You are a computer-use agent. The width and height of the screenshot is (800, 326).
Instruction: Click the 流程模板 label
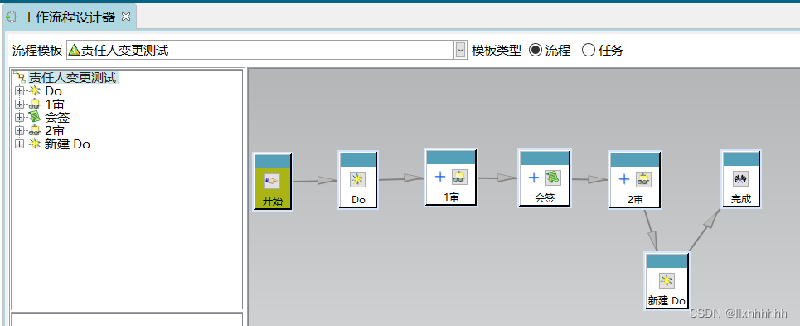(x=37, y=50)
